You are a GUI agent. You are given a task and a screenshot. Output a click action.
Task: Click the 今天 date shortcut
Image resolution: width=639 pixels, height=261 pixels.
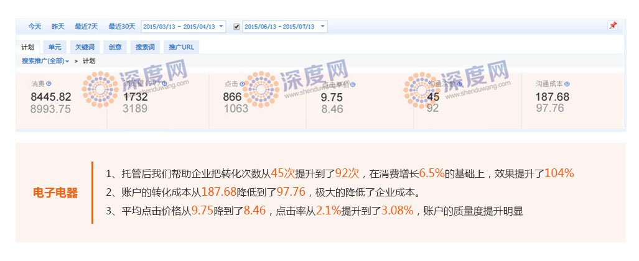pos(34,27)
